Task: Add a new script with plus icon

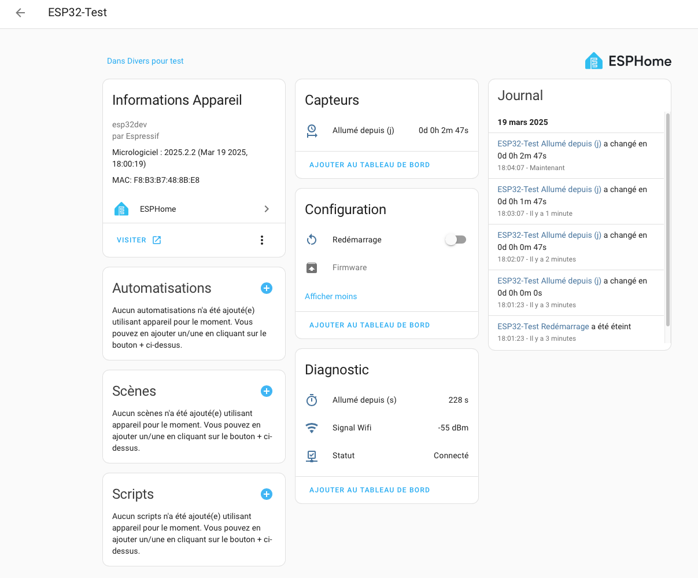Action: point(267,494)
